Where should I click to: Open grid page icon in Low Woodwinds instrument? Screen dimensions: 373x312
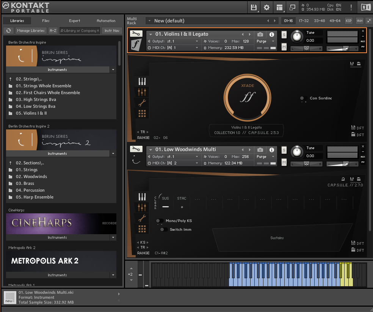pyautogui.click(x=142, y=229)
